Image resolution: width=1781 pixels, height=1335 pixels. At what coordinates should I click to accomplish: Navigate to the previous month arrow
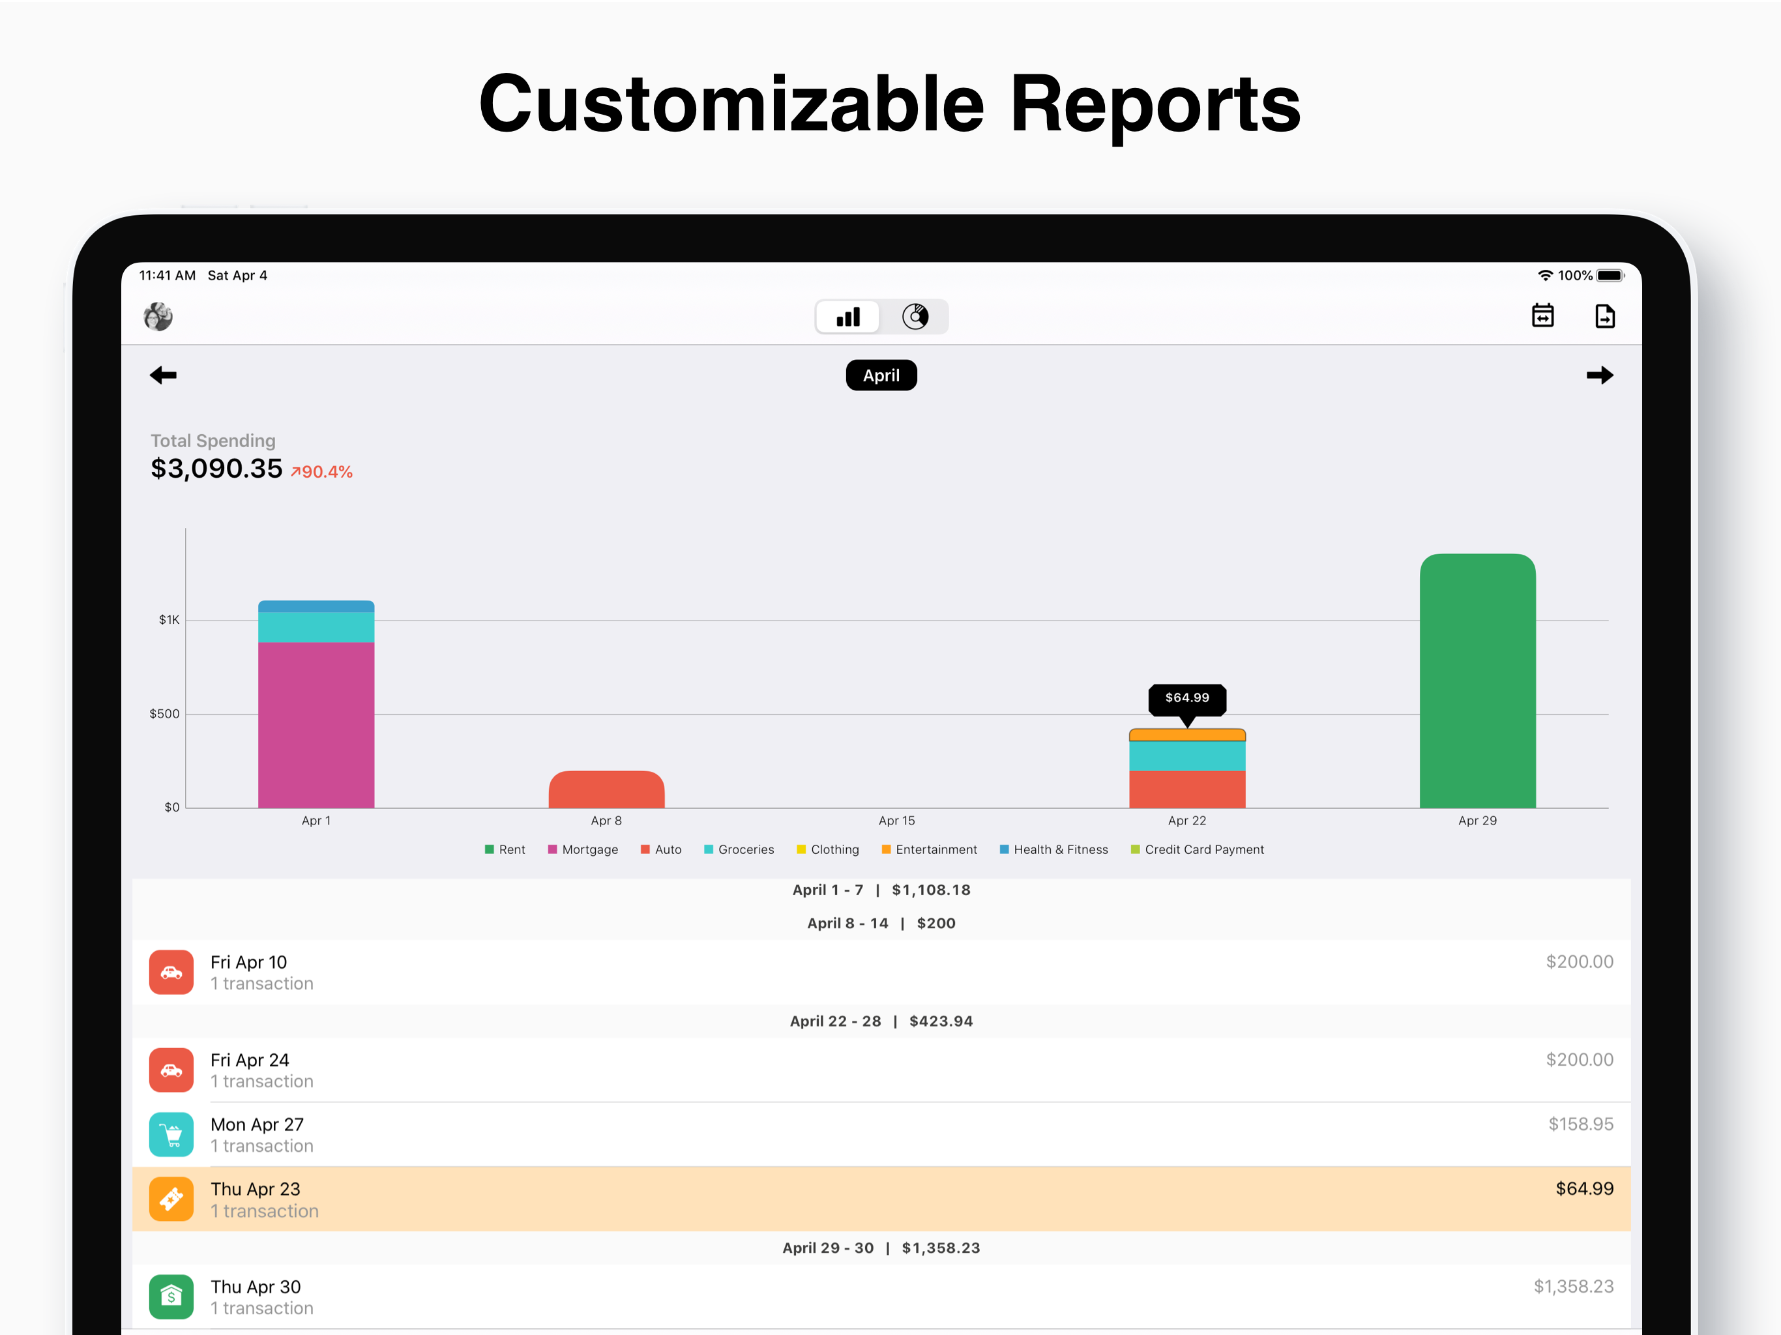tap(162, 375)
